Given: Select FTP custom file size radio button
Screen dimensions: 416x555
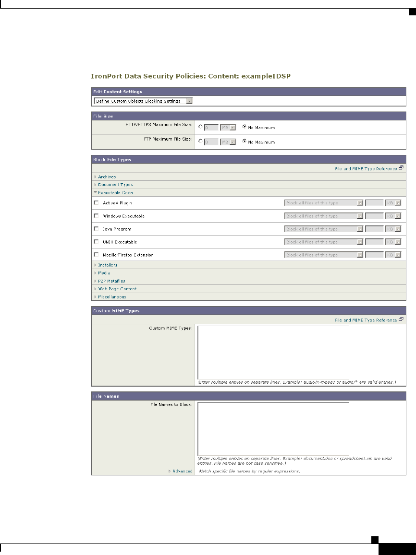Looking at the screenshot, I should (x=201, y=141).
